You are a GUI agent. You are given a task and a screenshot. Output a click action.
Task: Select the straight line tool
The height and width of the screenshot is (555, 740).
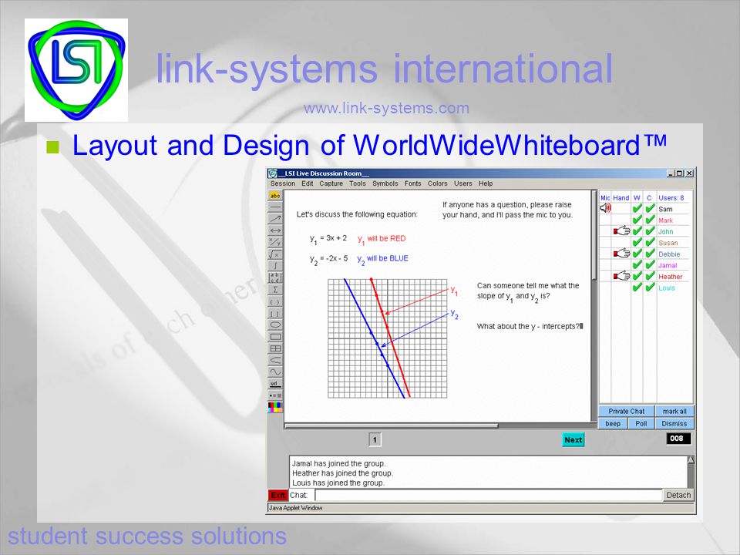(275, 207)
